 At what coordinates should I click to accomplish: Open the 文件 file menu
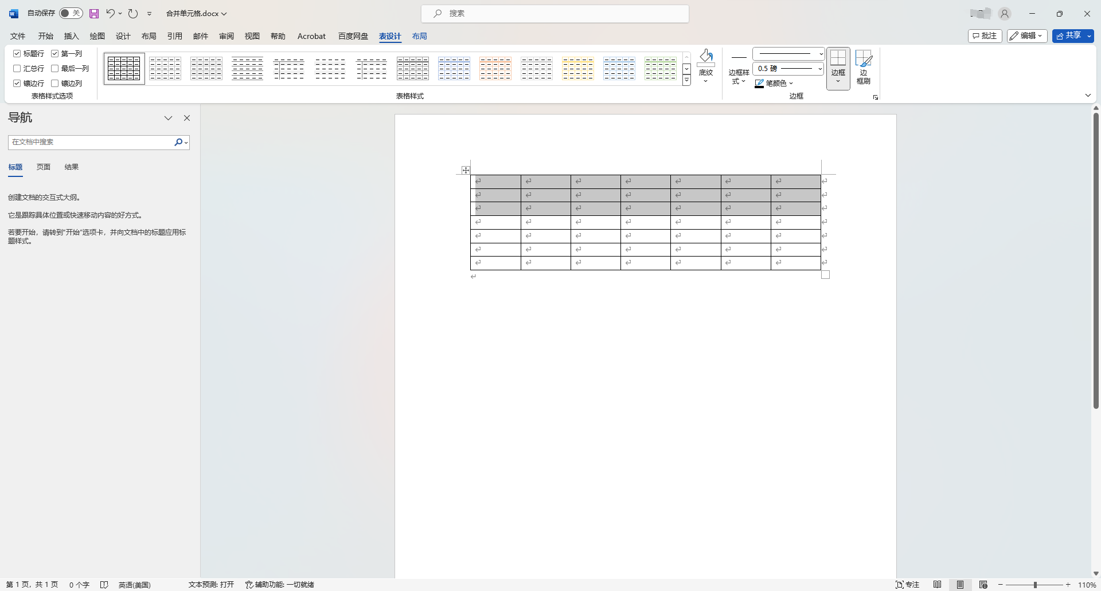18,36
